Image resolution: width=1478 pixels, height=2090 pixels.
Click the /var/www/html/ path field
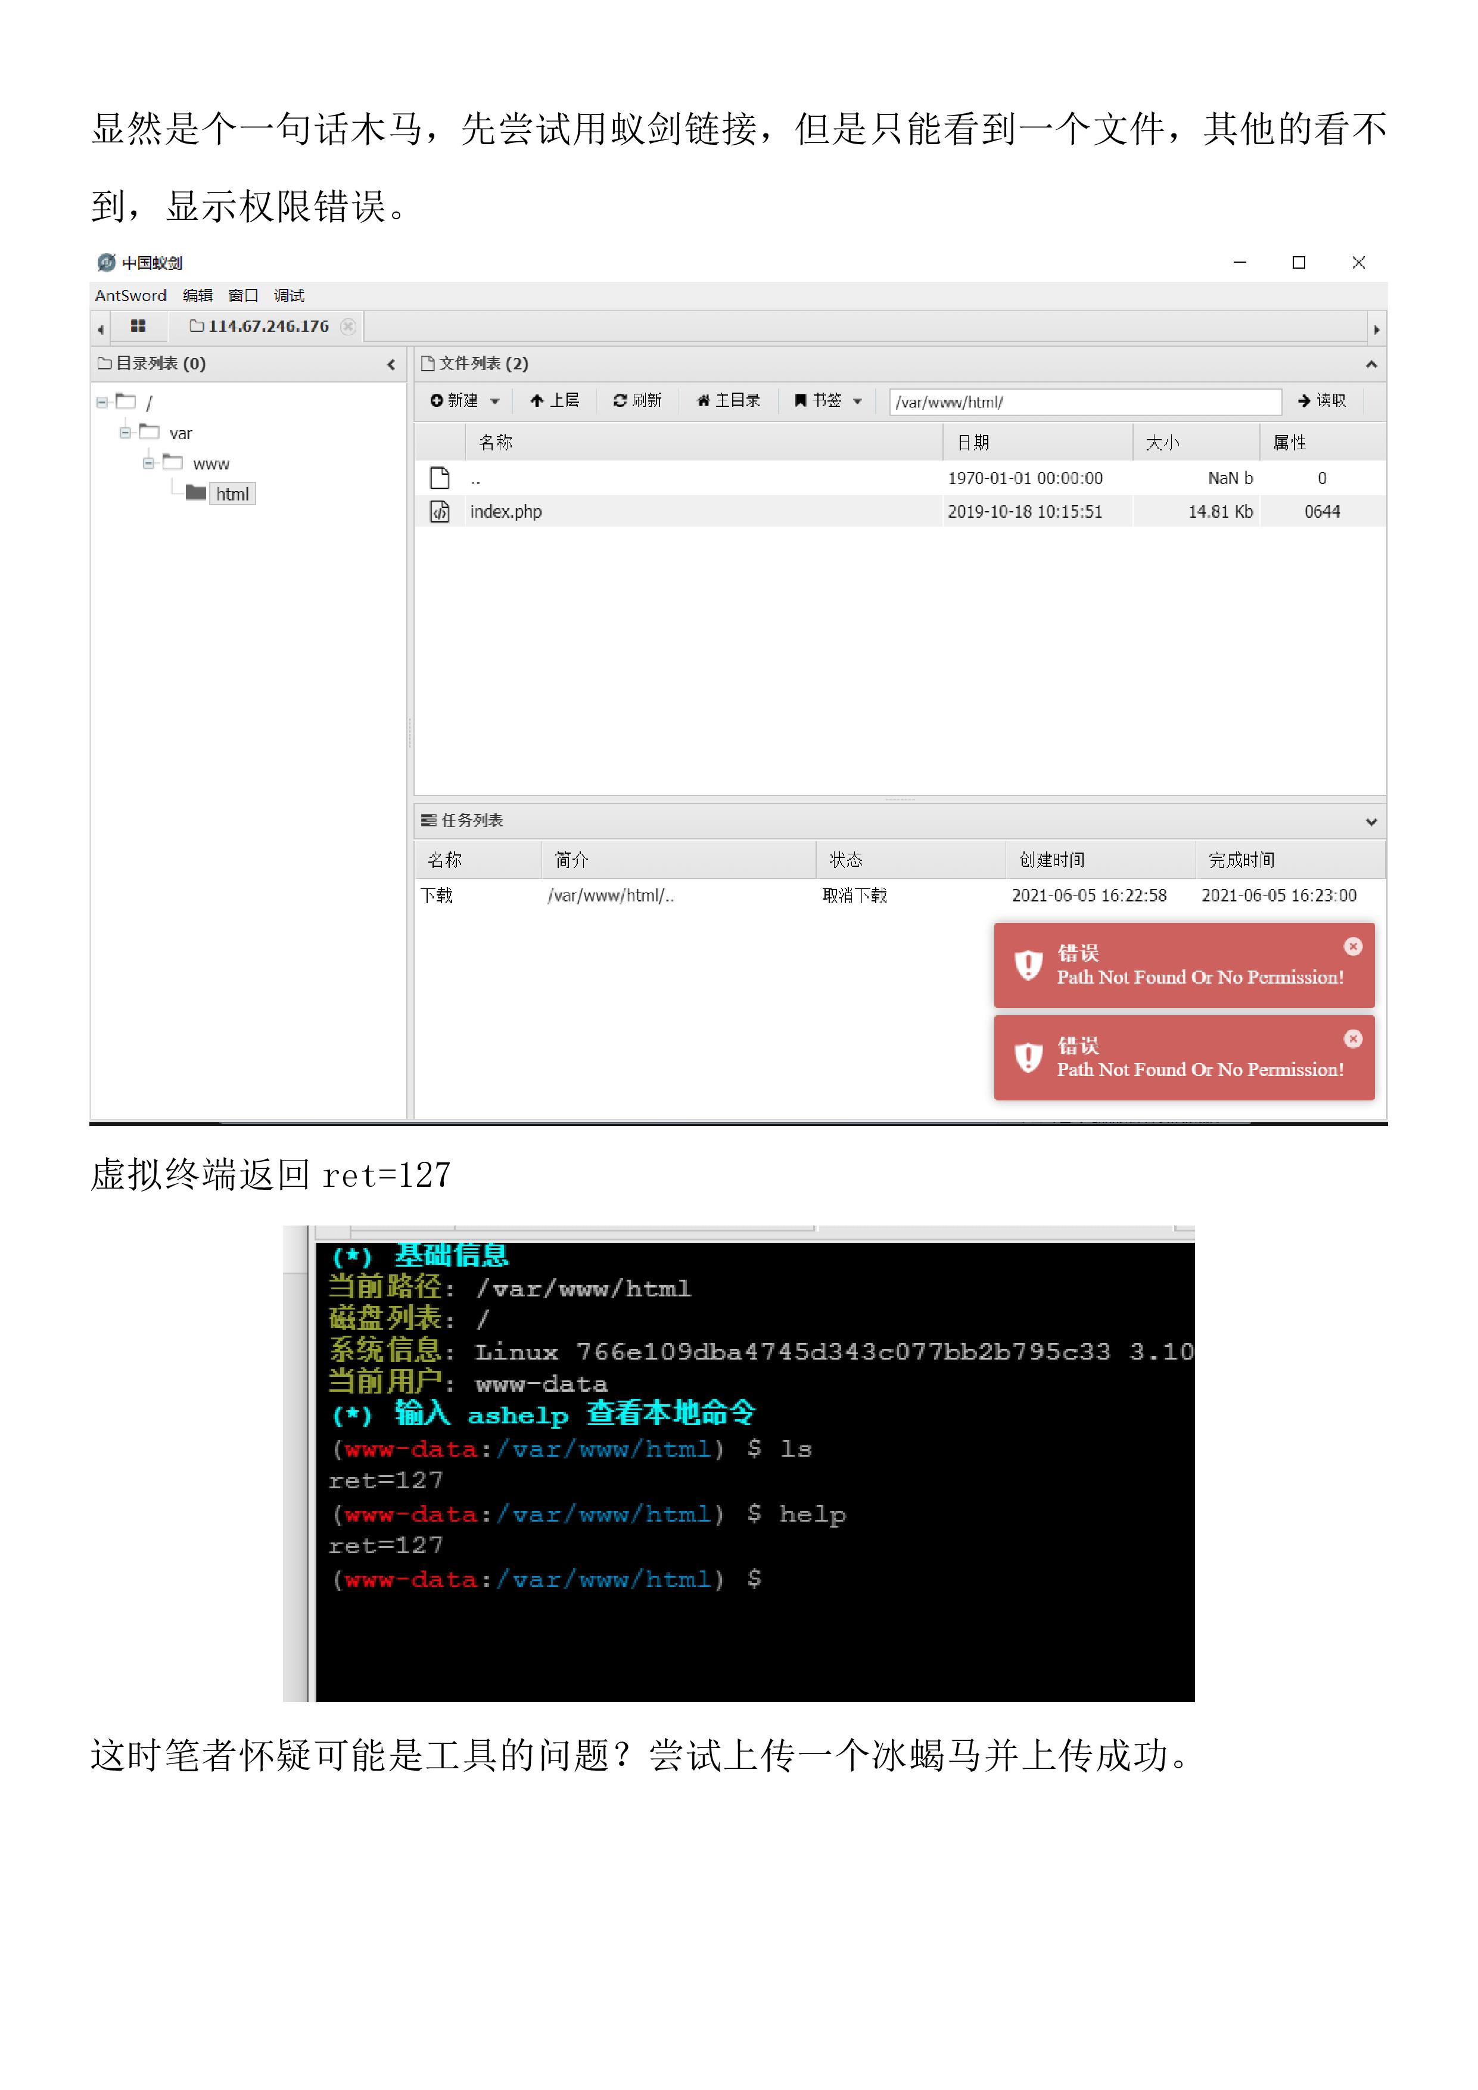point(1085,402)
